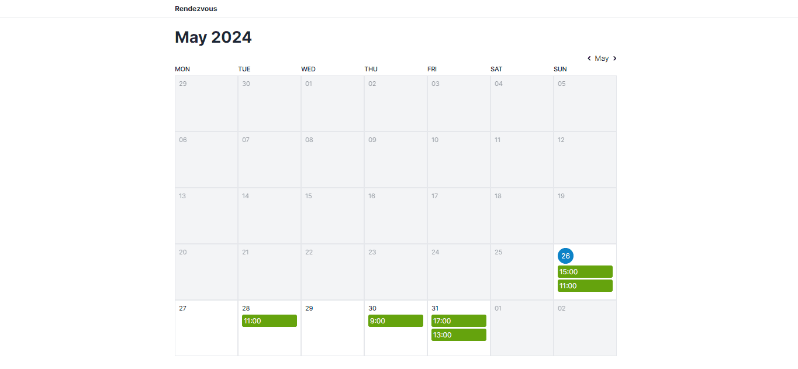Click the highlighted date 26 circle
The width and height of the screenshot is (798, 369).
[565, 256]
